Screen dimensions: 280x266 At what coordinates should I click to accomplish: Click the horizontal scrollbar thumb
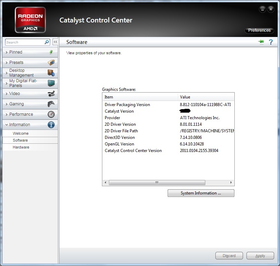(157, 182)
